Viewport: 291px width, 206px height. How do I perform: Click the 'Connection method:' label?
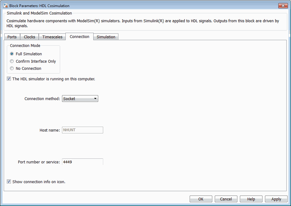[x=42, y=99]
